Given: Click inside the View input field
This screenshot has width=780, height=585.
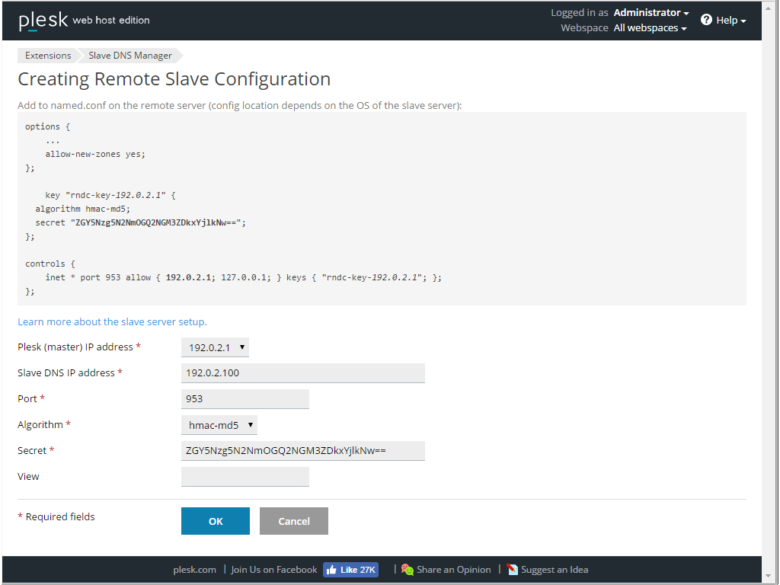Looking at the screenshot, I should point(244,476).
